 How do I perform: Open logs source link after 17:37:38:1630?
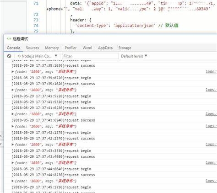click(x=212, y=71)
